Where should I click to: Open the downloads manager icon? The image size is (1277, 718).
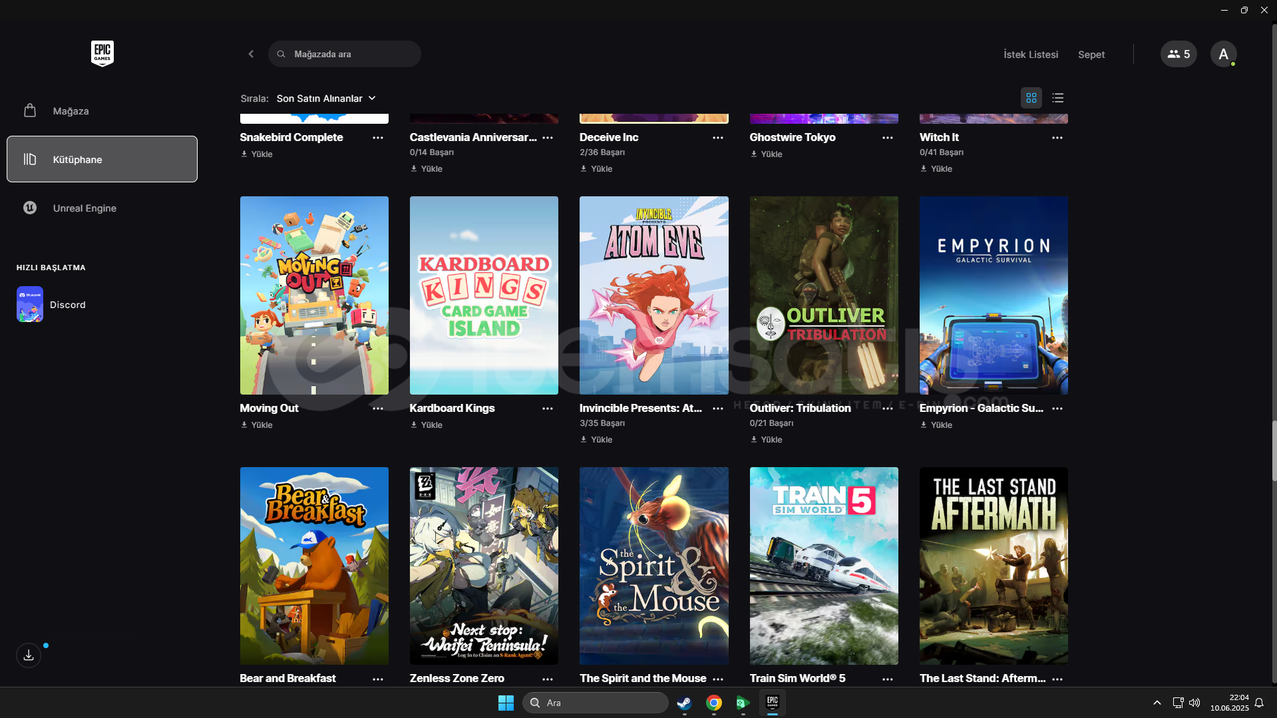(29, 655)
